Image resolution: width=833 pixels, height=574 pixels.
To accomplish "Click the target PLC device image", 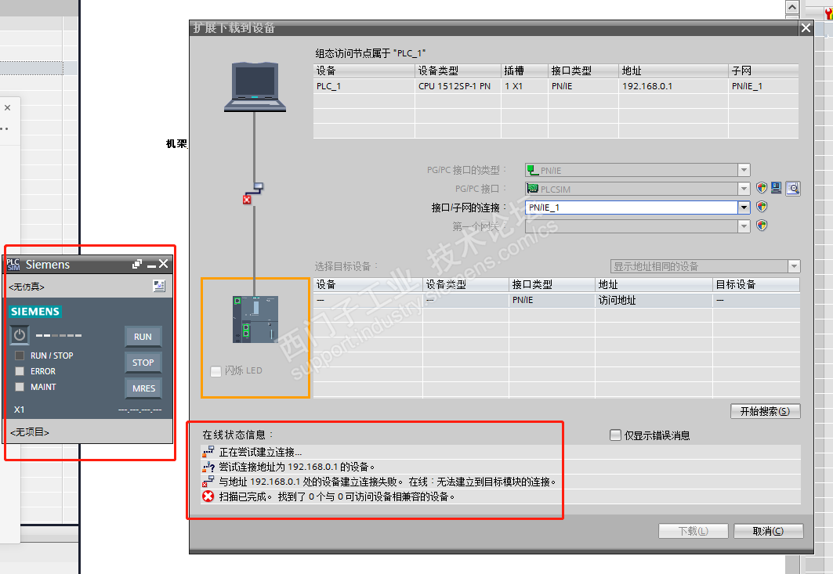I will coord(255,319).
